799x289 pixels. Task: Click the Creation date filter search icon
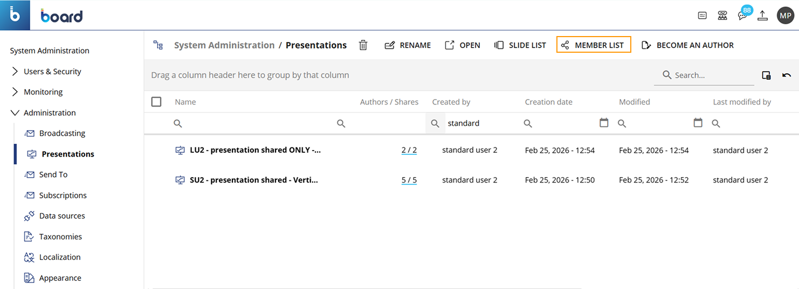[528, 123]
